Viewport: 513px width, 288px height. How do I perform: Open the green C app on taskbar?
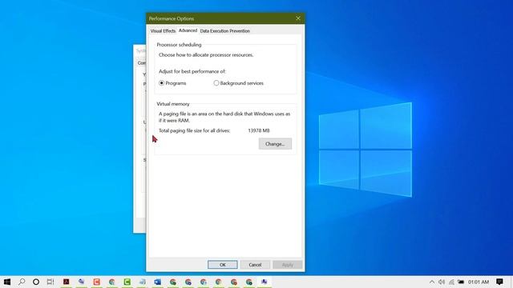point(127,282)
